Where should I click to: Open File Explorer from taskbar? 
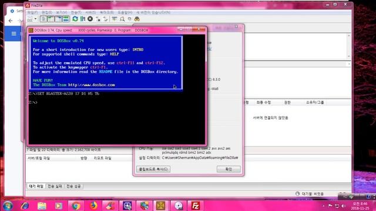(x=42, y=206)
